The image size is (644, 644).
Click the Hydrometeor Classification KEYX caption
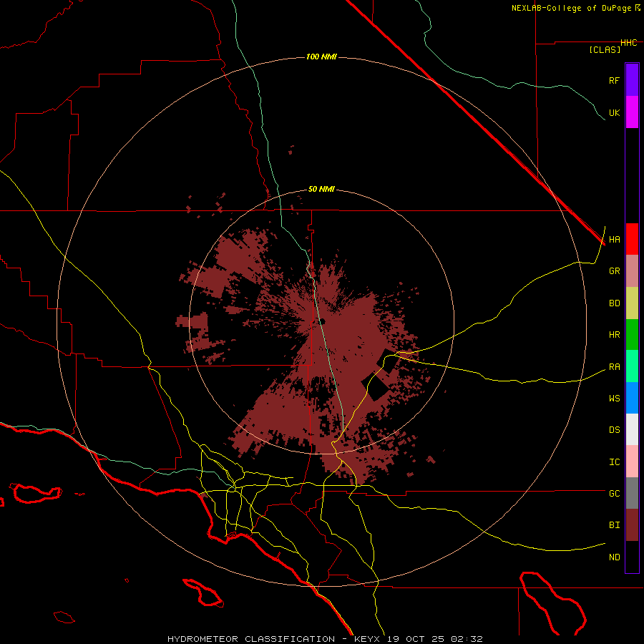click(325, 639)
